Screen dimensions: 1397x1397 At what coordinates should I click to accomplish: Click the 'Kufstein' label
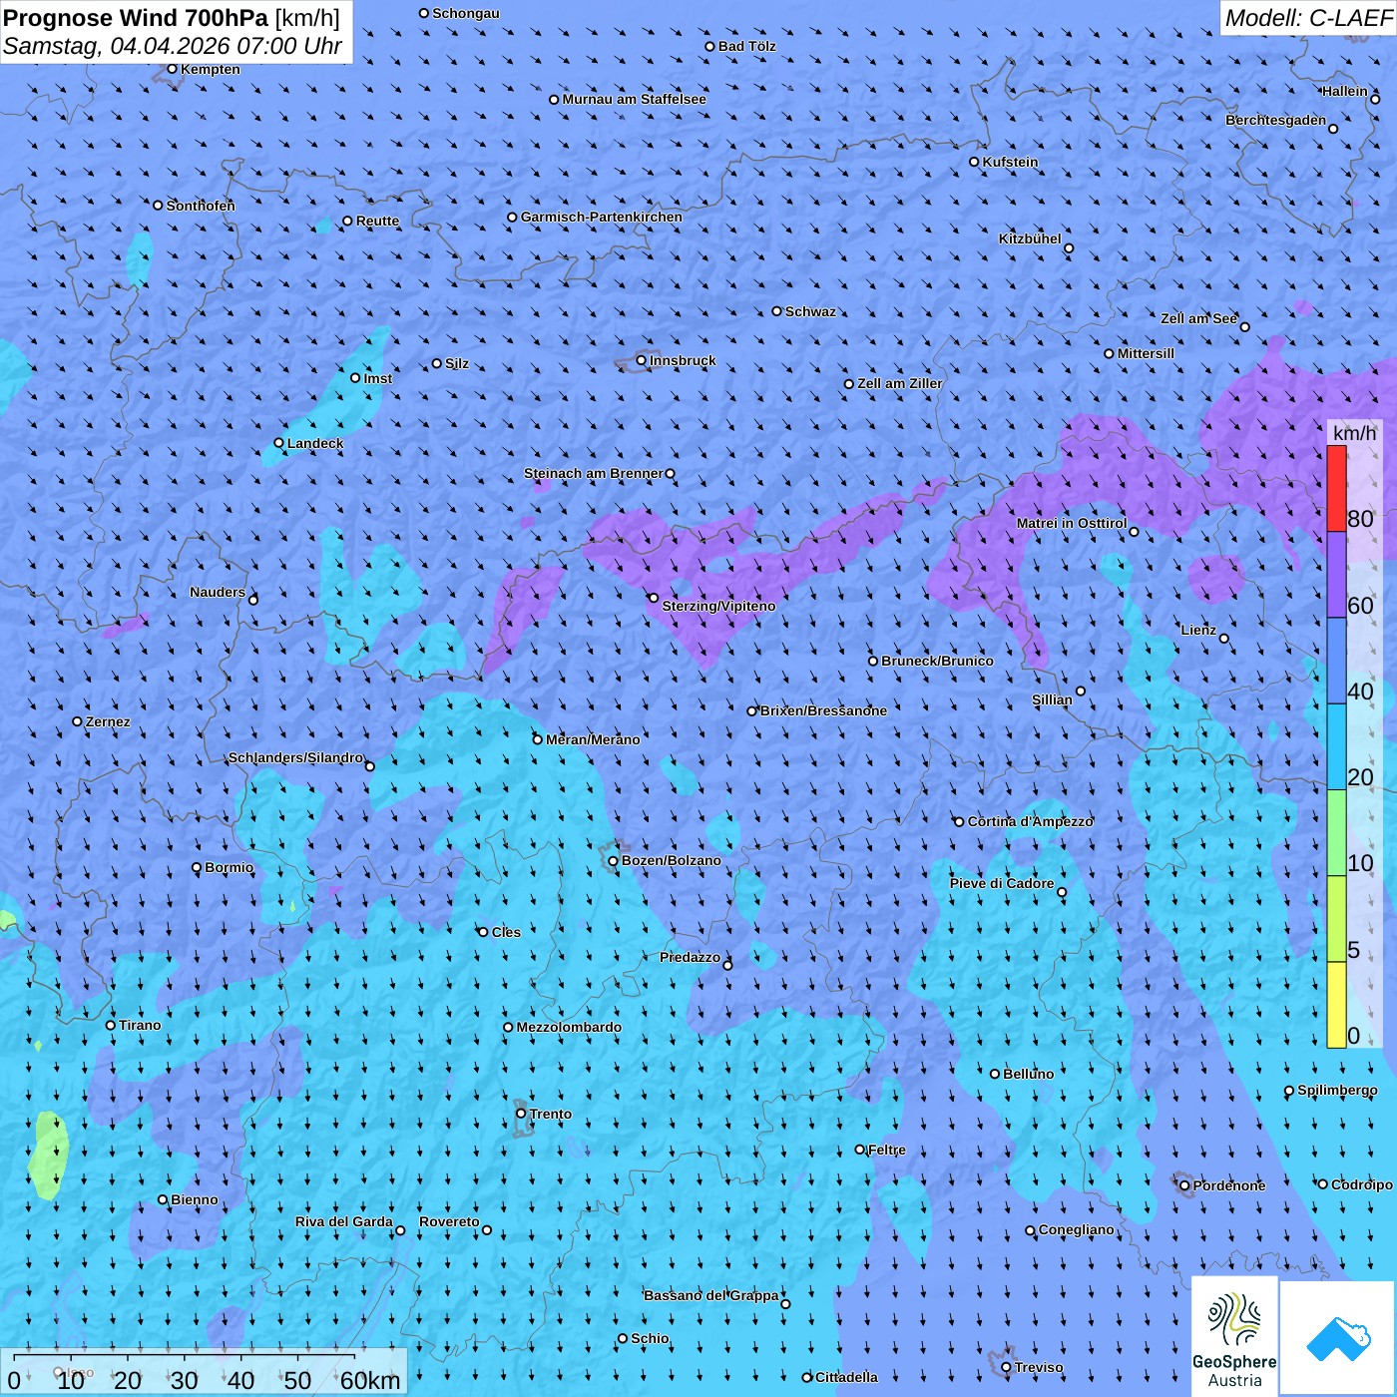point(1011,162)
